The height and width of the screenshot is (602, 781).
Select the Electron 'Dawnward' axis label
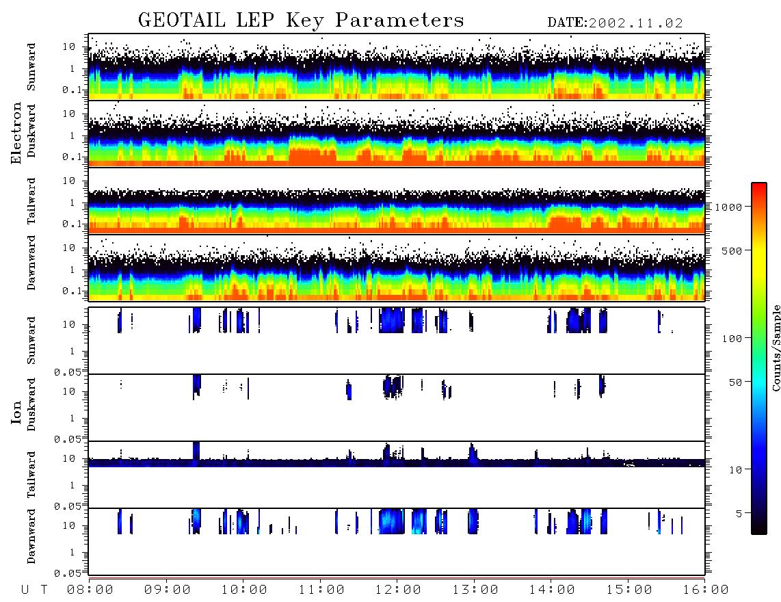[31, 263]
